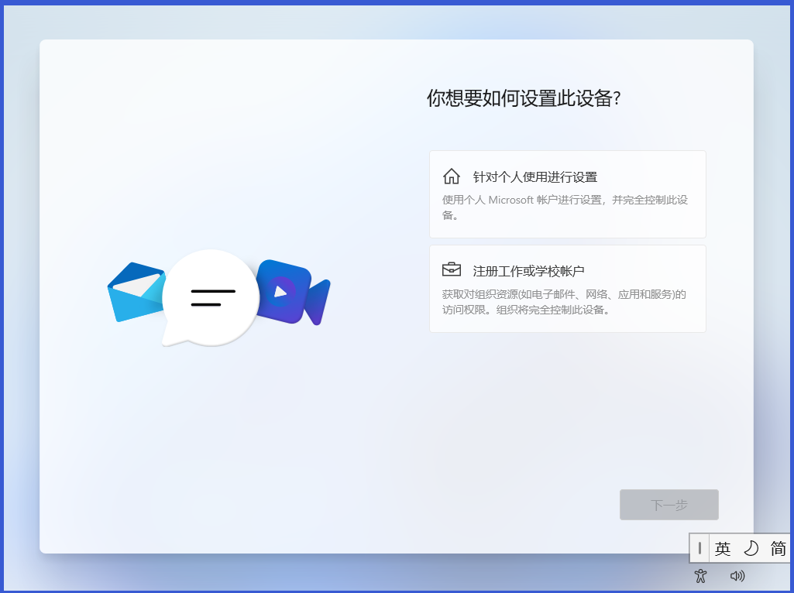Click the briefcase icon for work account option
This screenshot has width=794, height=593.
(452, 269)
